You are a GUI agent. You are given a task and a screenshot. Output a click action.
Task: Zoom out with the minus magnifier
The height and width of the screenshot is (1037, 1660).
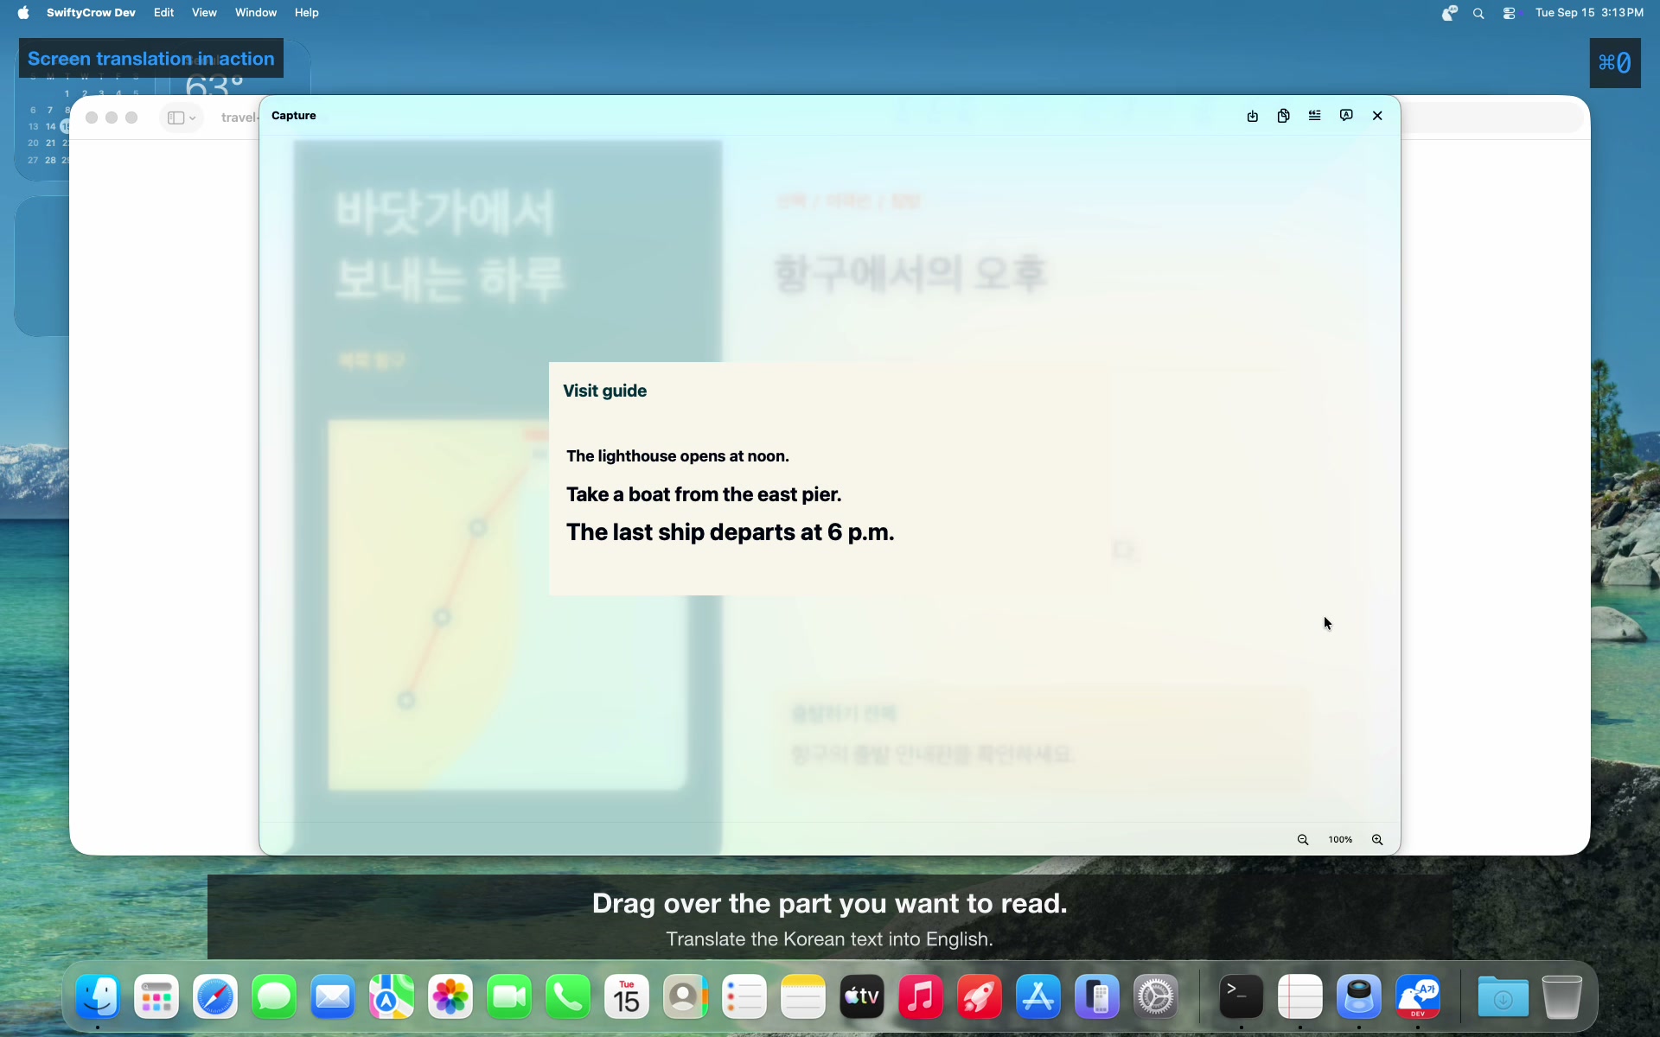pos(1303,840)
